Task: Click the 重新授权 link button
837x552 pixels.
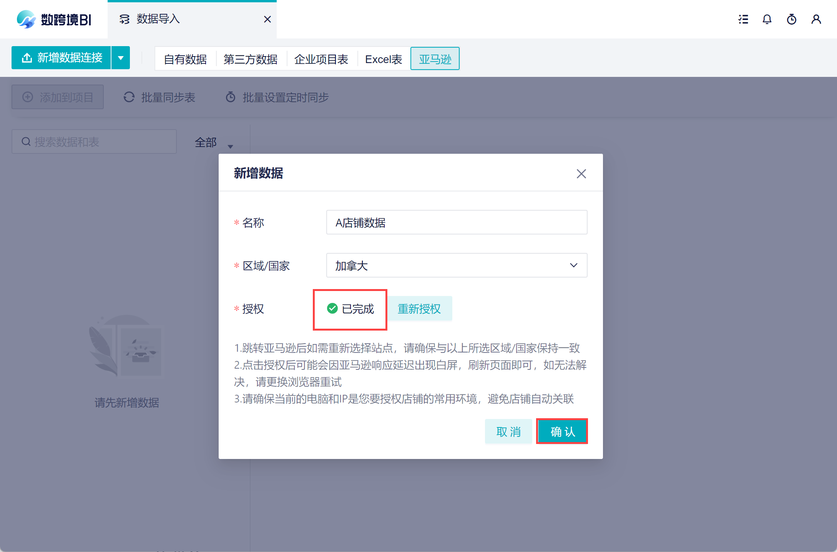Action: click(419, 308)
